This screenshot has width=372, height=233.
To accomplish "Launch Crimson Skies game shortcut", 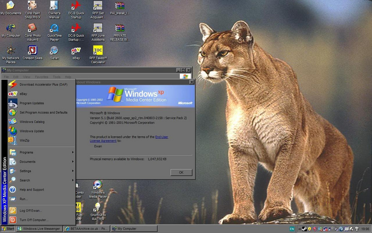I will 32,53.
